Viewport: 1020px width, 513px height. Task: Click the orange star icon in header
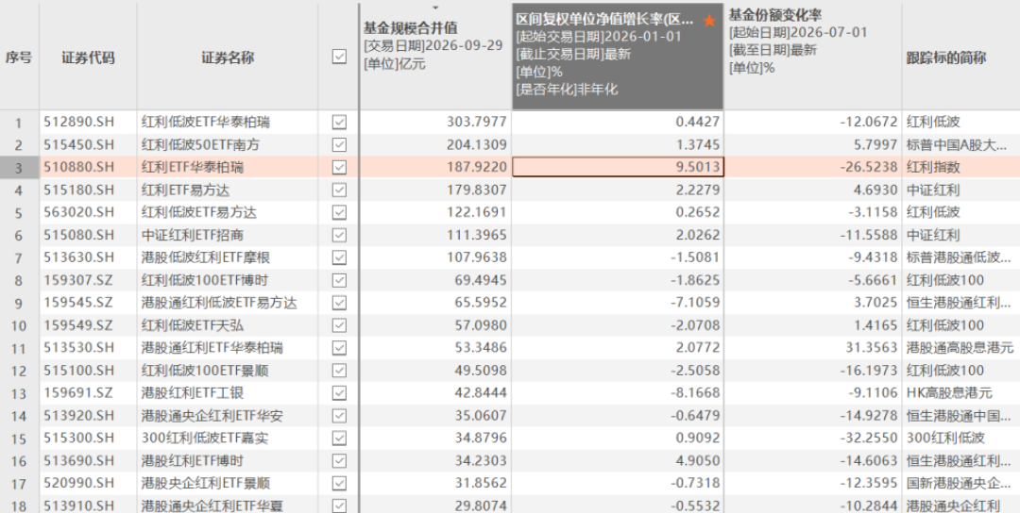tap(709, 22)
